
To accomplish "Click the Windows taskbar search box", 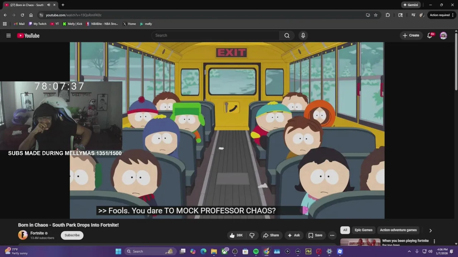I will (x=150, y=251).
